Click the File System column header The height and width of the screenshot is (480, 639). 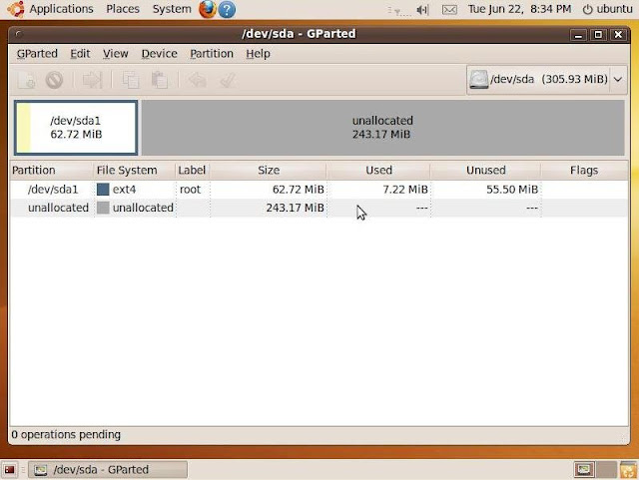135,171
